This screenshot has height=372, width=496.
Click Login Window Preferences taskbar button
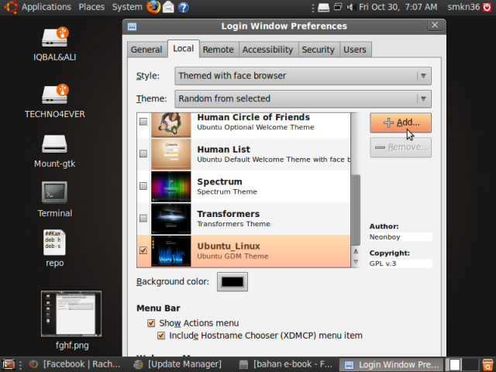click(x=391, y=364)
